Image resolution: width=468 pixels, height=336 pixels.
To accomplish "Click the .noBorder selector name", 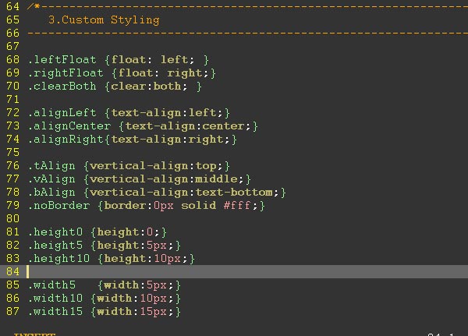I will tap(58, 206).
